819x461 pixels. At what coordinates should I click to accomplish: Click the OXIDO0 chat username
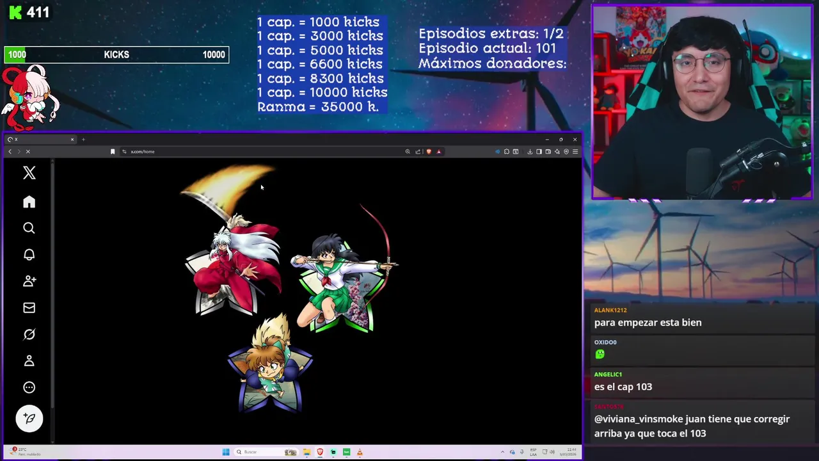(x=605, y=342)
